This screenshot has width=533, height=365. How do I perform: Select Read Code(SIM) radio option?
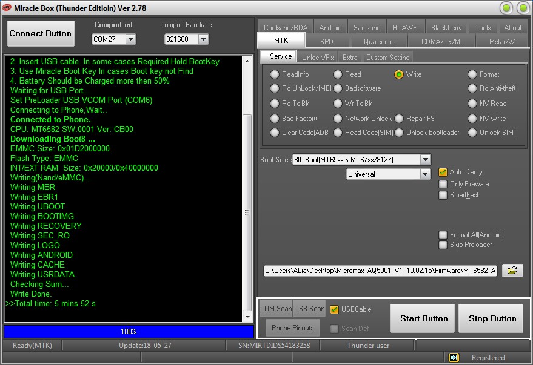(x=338, y=133)
